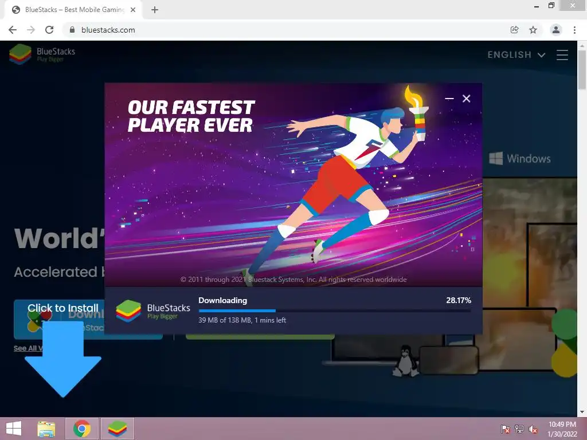This screenshot has height=440, width=587.
Task: Click the Windows logo label on the webpage
Action: 520,158
